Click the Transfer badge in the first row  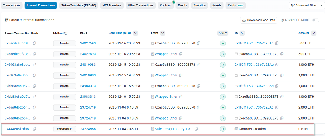pyautogui.click(x=64, y=43)
